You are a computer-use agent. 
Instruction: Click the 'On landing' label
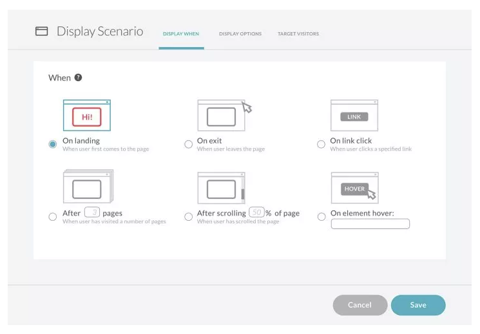(81, 141)
